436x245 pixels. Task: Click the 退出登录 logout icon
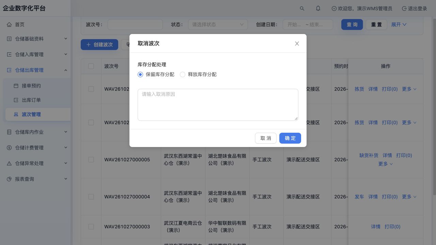pos(404,9)
